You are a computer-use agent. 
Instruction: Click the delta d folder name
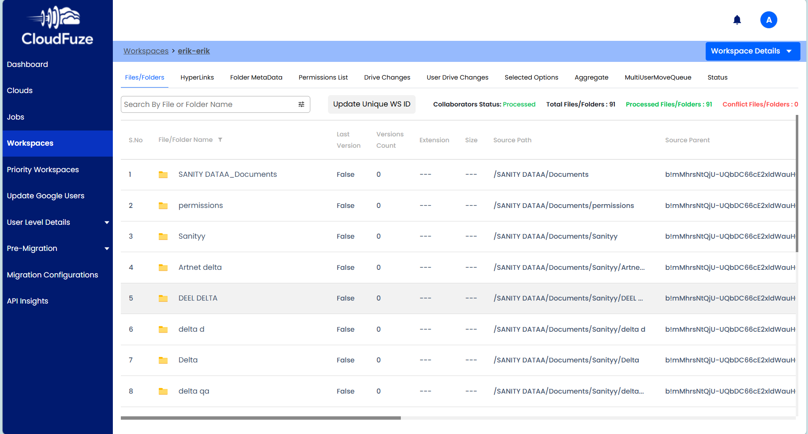tap(191, 329)
